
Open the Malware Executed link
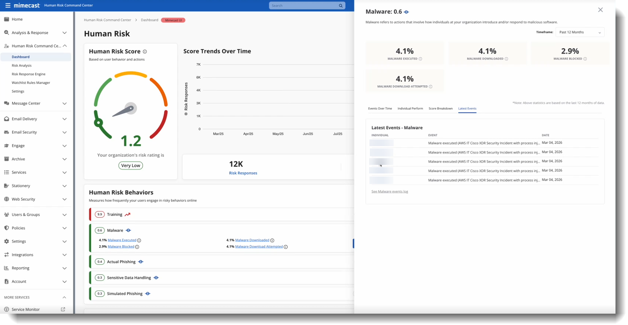click(x=122, y=240)
